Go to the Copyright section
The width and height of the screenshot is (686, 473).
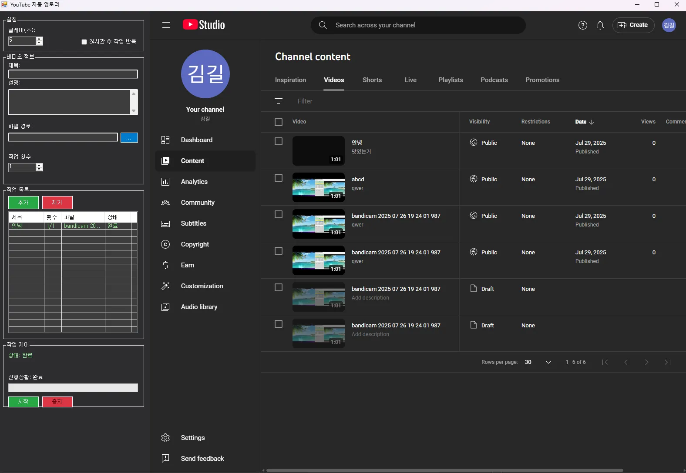coord(195,244)
